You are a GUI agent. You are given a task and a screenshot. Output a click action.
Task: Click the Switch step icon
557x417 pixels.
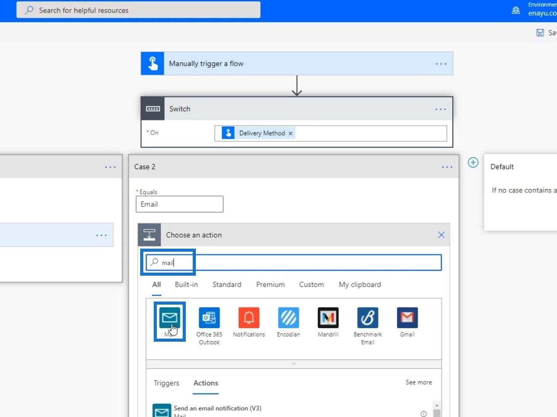[x=153, y=109]
